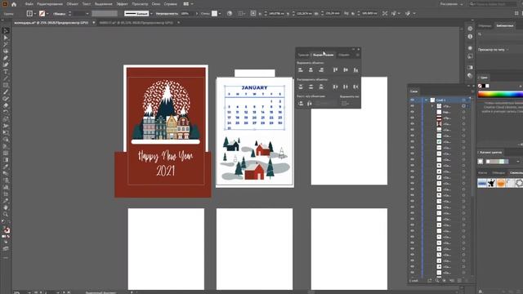Open the 'Рисование' workspace switcher
Screen dimensions: 523x294
pos(451,4)
